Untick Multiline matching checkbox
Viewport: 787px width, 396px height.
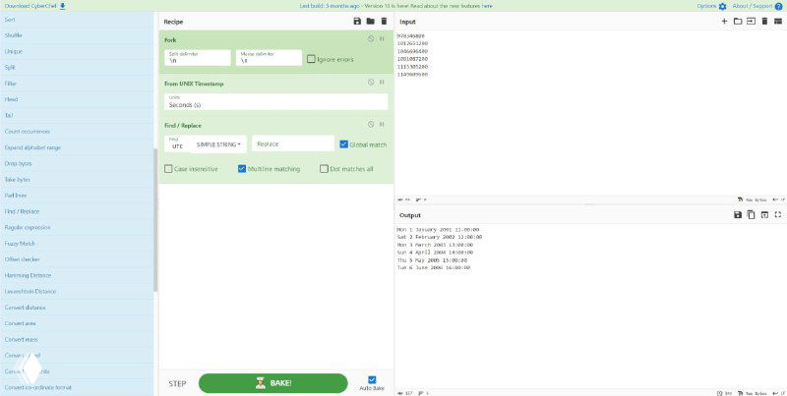[x=242, y=169]
